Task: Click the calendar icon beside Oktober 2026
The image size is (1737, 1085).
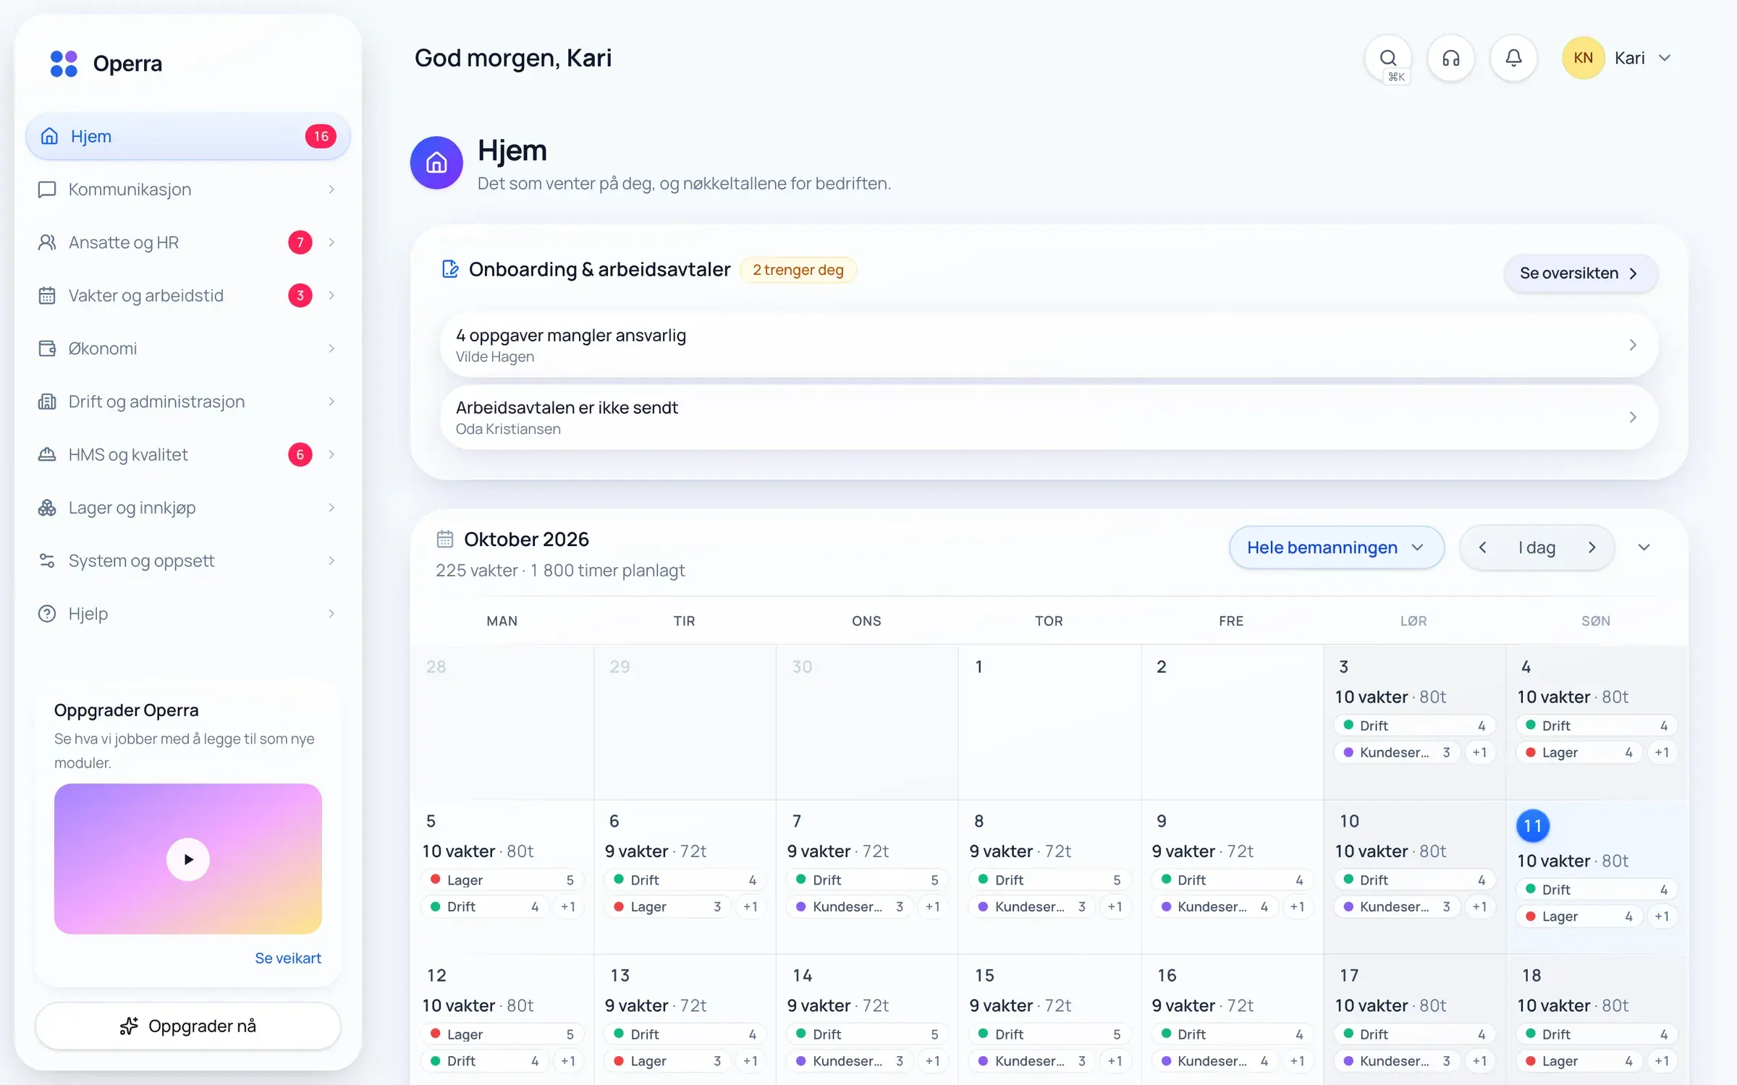Action: [445, 539]
